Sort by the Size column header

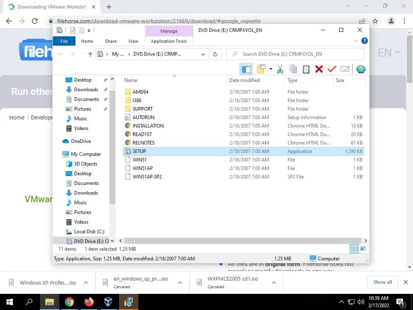pos(349,80)
